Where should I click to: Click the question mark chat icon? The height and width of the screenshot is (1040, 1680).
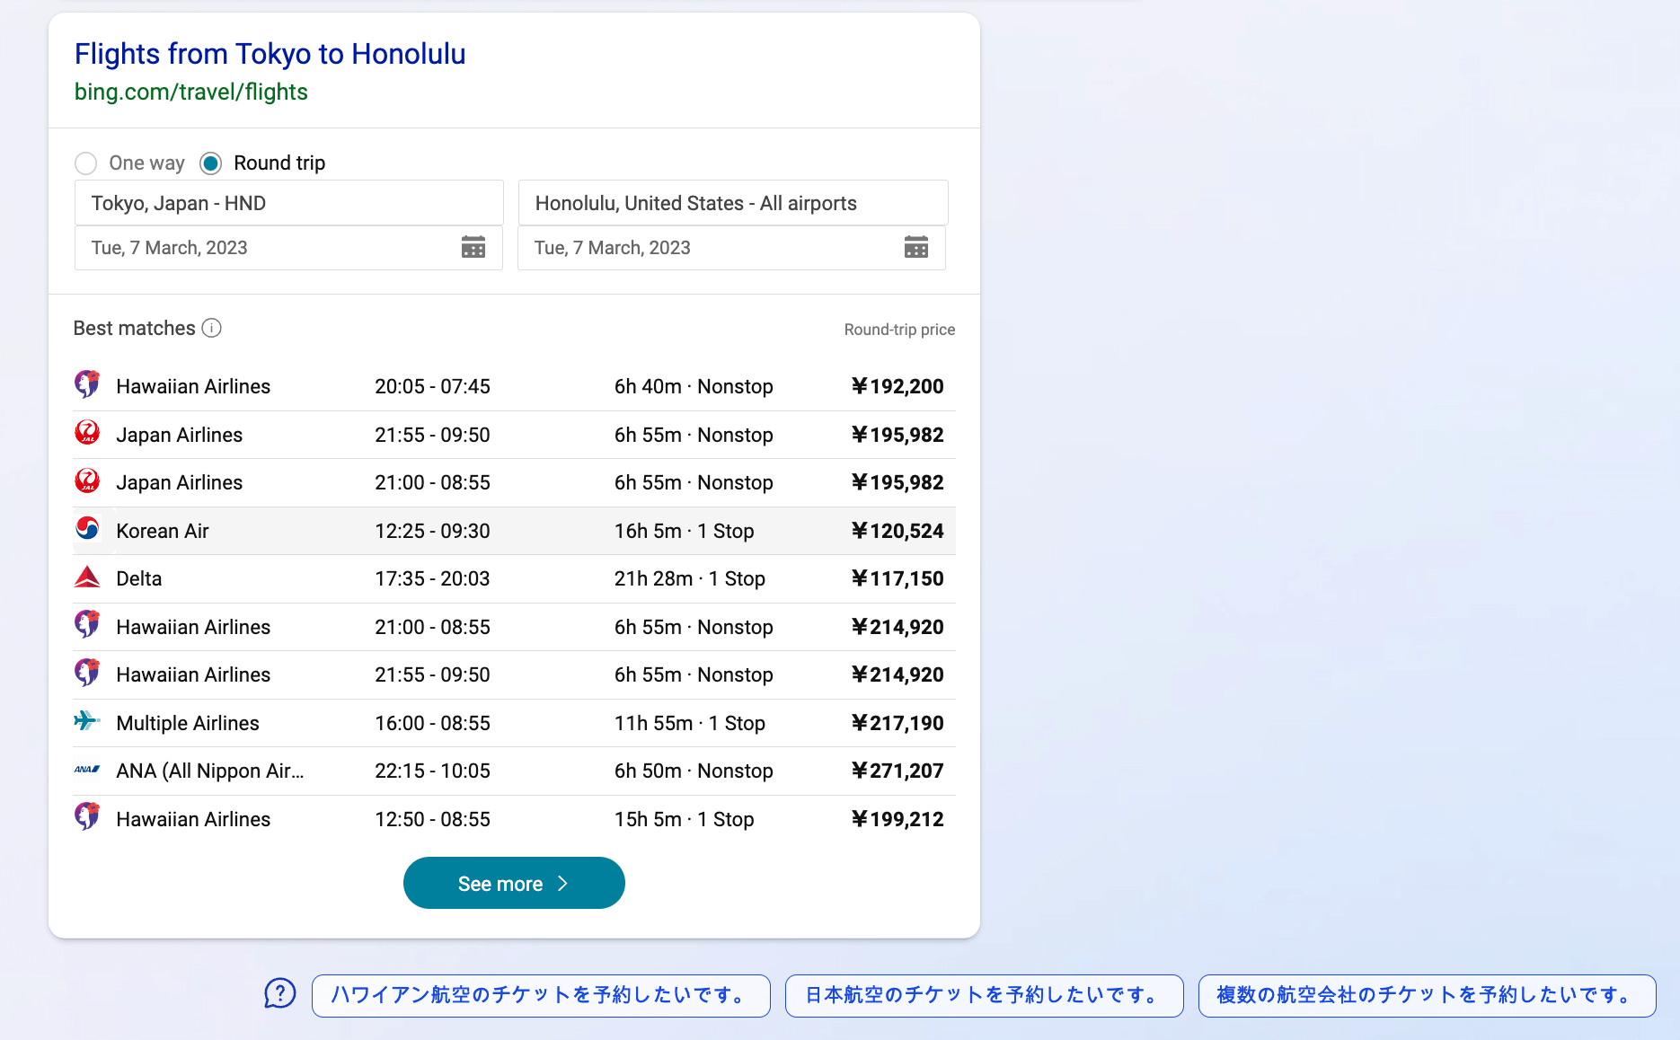click(x=280, y=993)
